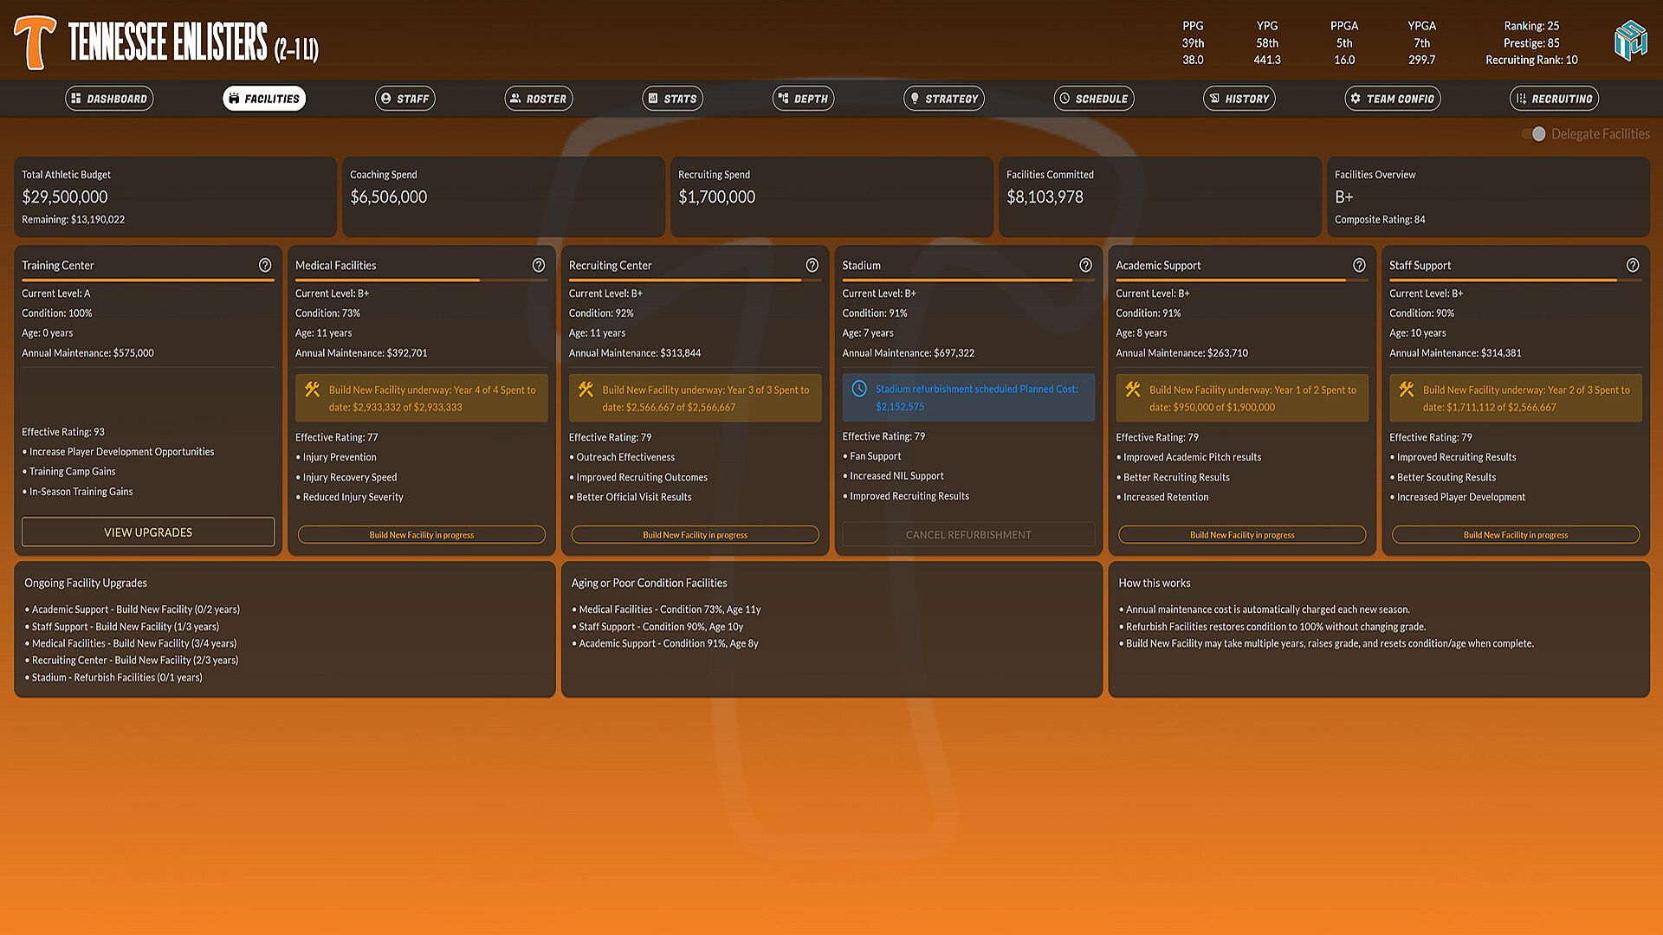Click Medical Facilities construction tools icon
Screen dimensions: 1663x935
(x=313, y=390)
